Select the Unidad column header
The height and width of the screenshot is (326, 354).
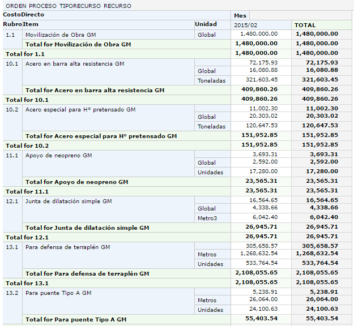point(206,24)
